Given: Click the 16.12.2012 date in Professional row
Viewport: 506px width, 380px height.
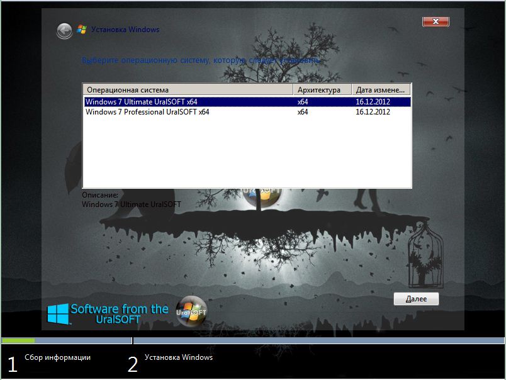Looking at the screenshot, I should coord(373,112).
